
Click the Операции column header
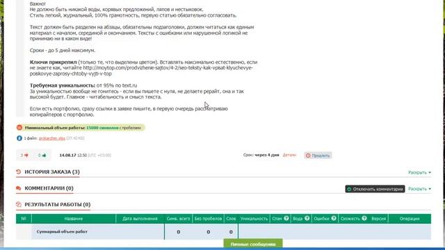(x=410, y=219)
